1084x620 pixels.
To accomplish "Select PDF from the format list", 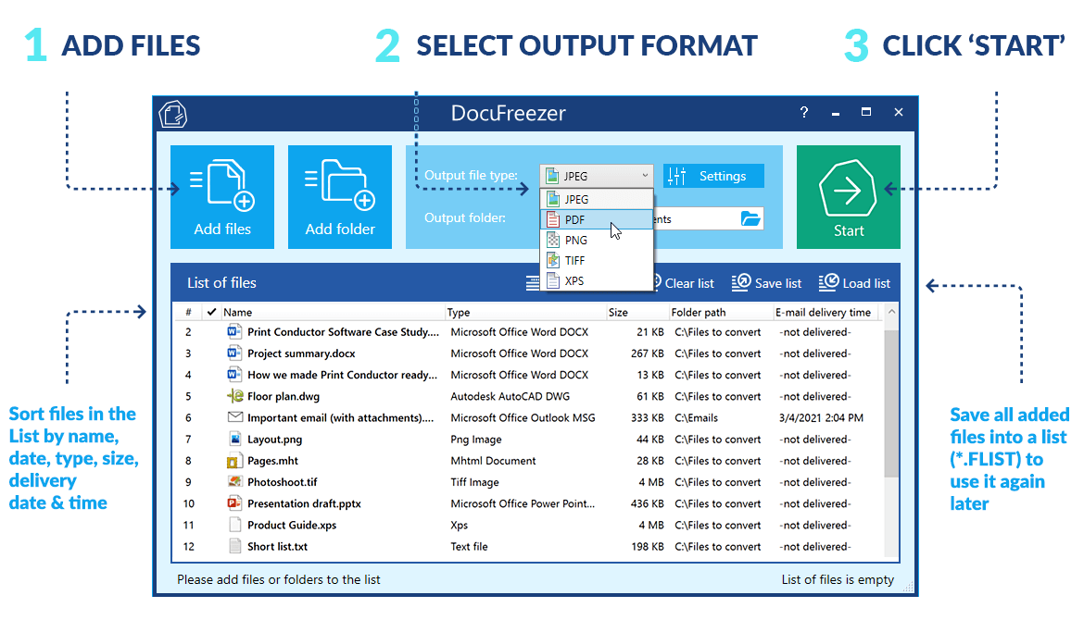I will click(x=576, y=220).
